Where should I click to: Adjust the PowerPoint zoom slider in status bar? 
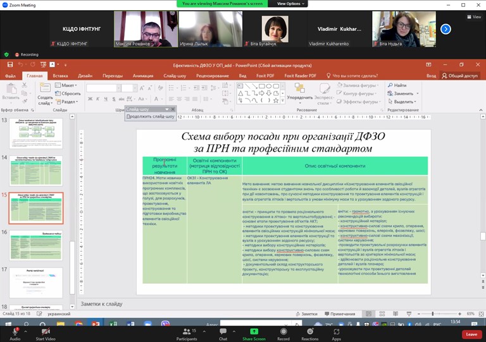pos(432,314)
